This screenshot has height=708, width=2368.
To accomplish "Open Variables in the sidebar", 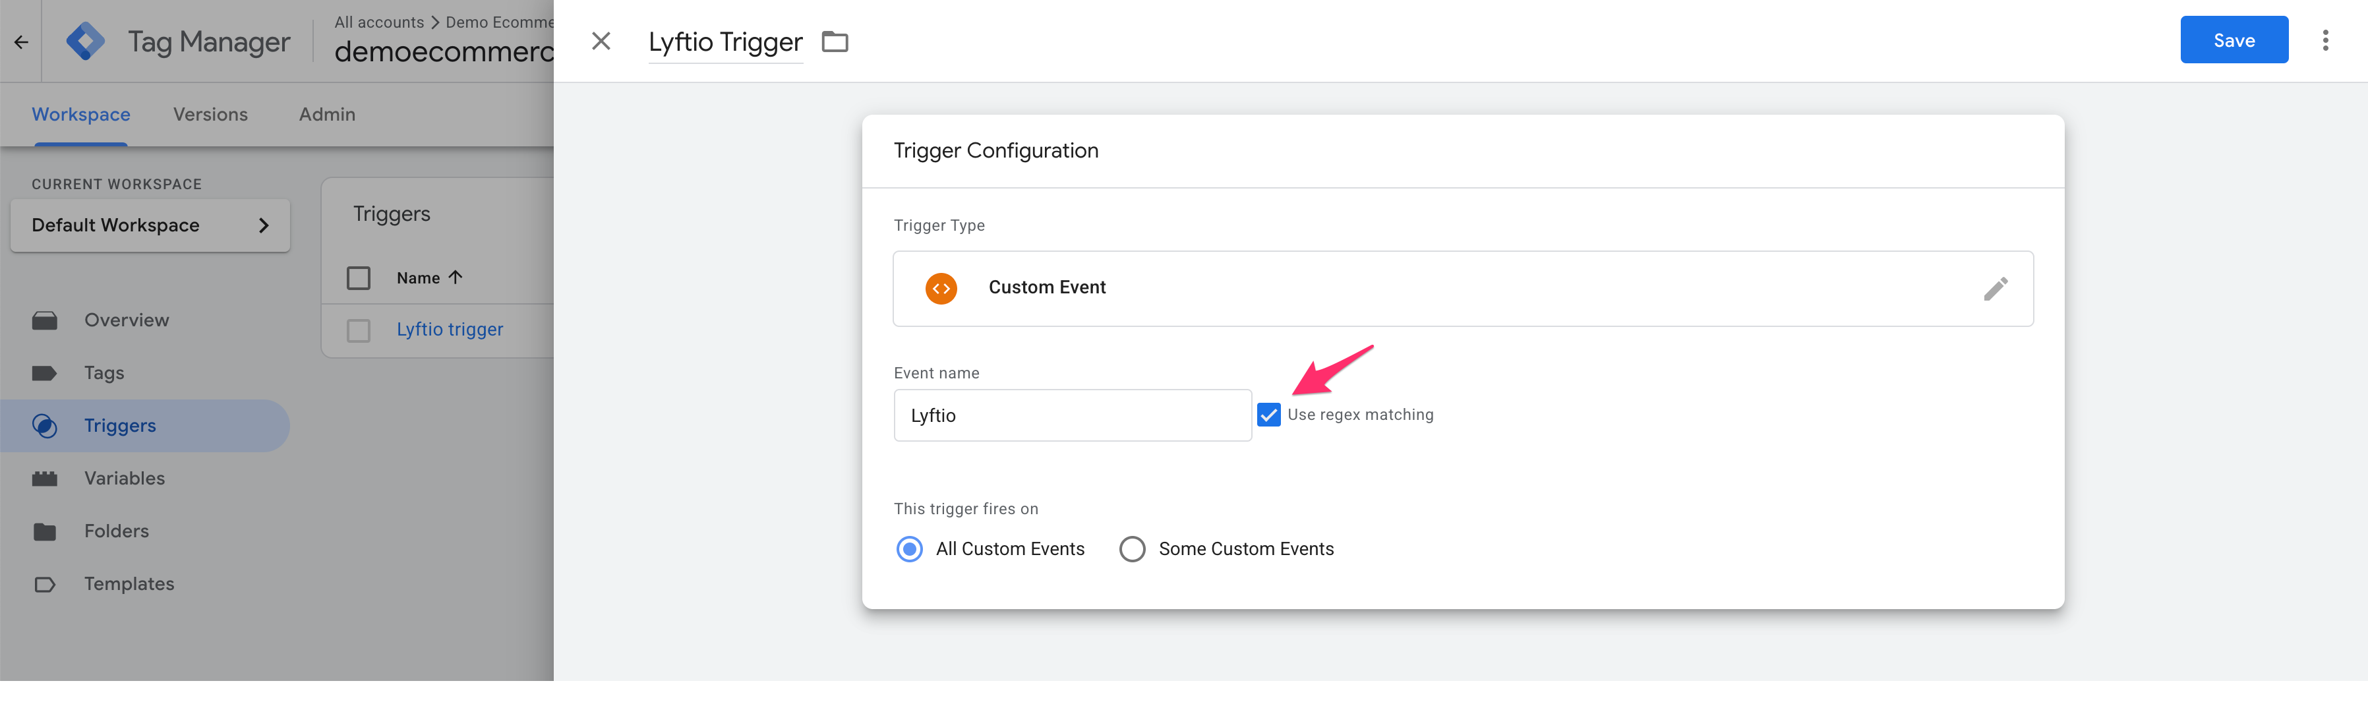I will point(124,478).
